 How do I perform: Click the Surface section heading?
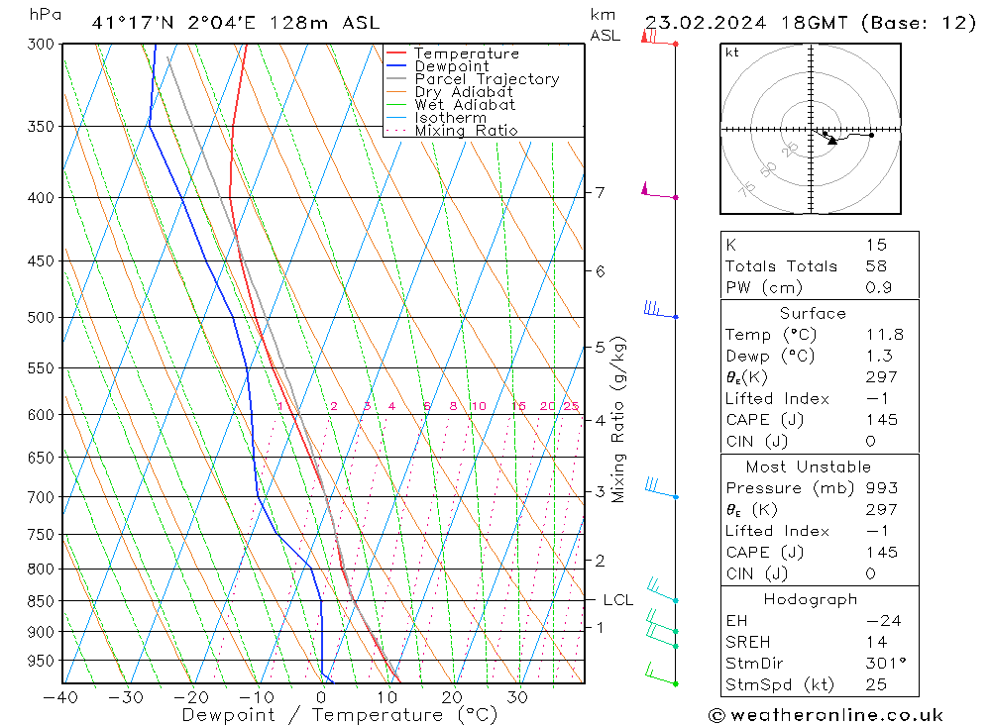[x=813, y=313]
